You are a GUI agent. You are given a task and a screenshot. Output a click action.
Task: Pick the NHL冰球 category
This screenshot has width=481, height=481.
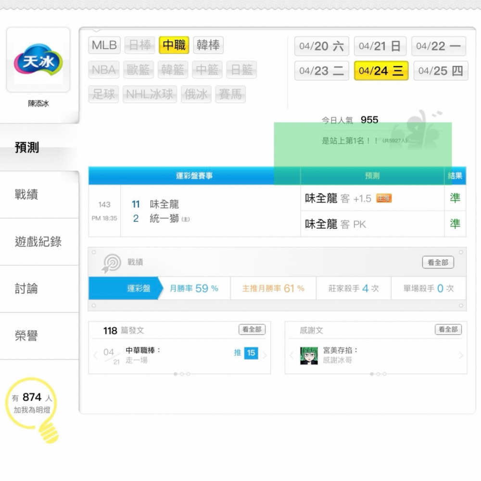pos(150,94)
